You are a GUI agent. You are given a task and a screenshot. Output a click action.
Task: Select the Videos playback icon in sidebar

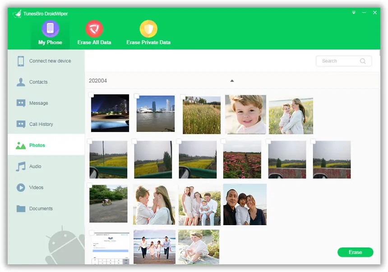(22, 187)
